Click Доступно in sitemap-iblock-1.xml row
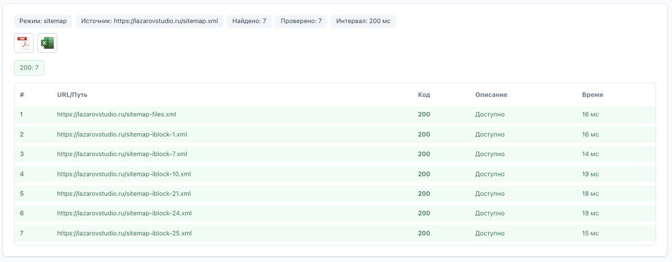This screenshot has height=262, width=672. pos(490,134)
